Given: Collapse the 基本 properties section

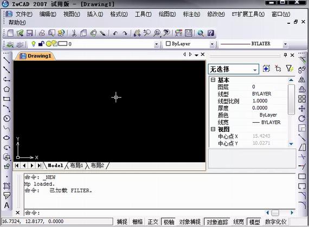Looking at the screenshot, I should (x=213, y=80).
